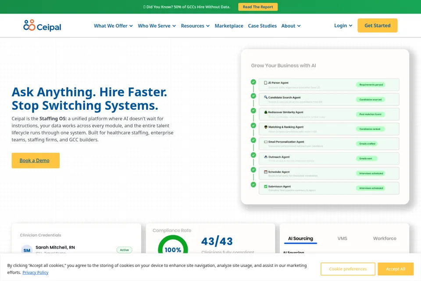Click the JD Parser Agent document icon

pyautogui.click(x=266, y=83)
